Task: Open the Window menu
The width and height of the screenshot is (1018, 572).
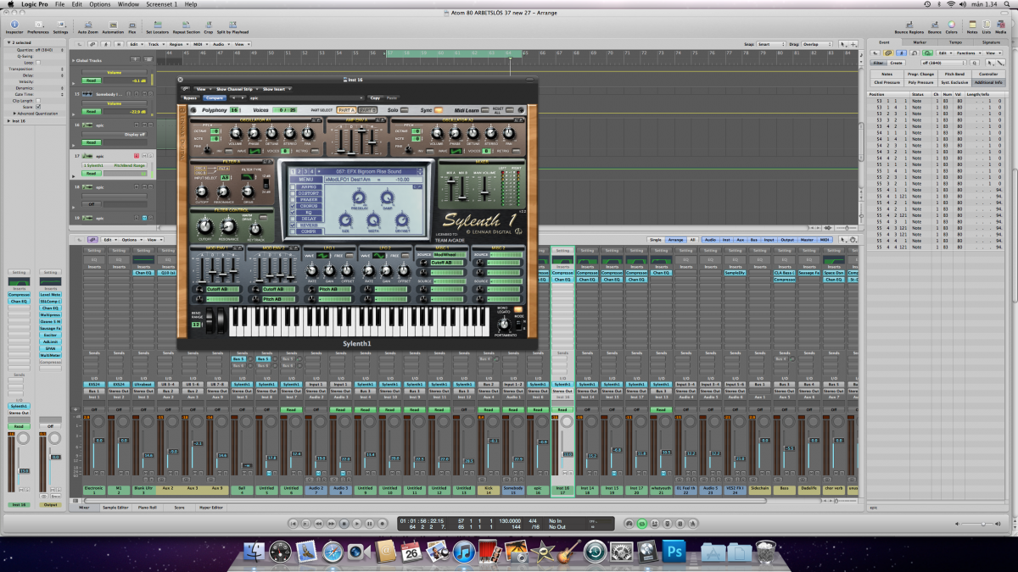Action: click(129, 4)
